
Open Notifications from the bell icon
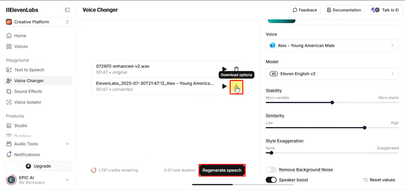coord(9,155)
